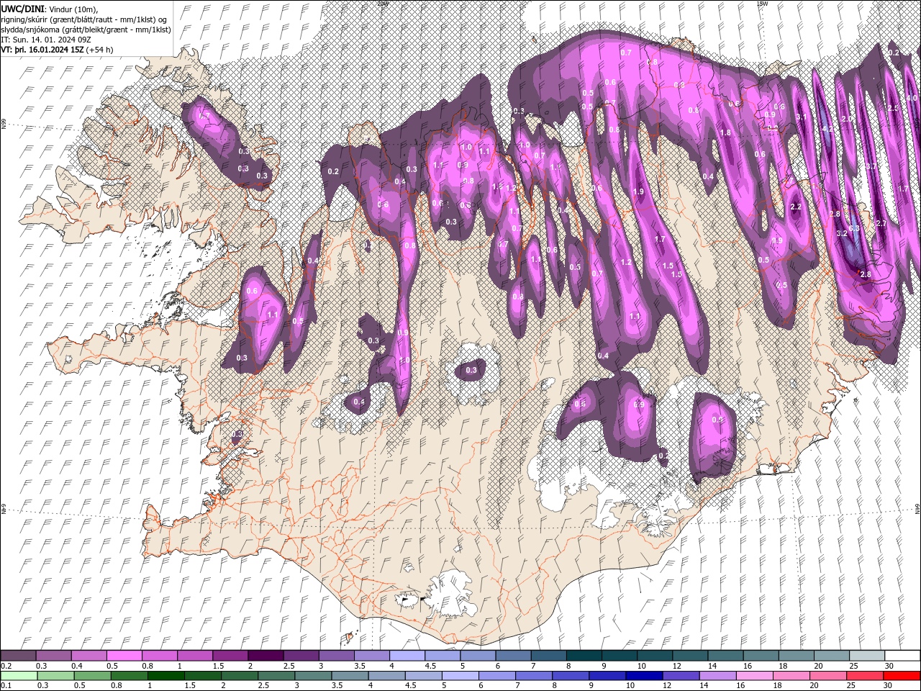Image resolution: width=921 pixels, height=691 pixels.
Task: Select the snow legend swatch between 3.5 and 4
Action: click(372, 656)
